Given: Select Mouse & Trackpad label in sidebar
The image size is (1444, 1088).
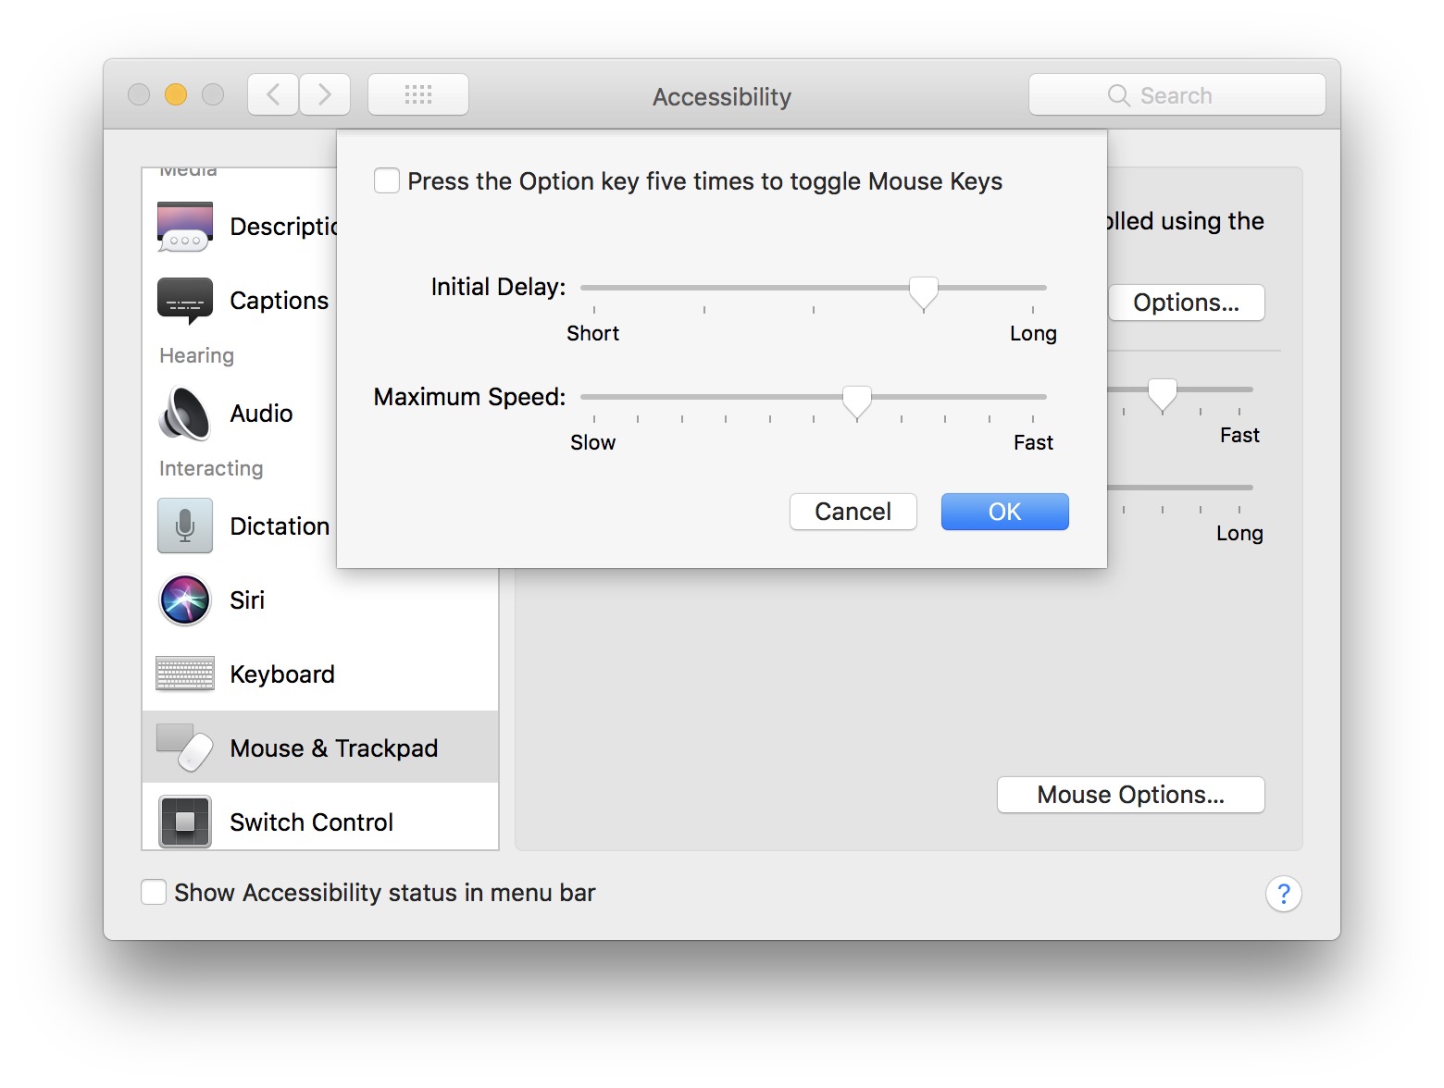Looking at the screenshot, I should [x=334, y=748].
